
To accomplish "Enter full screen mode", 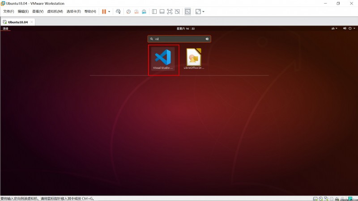I will pos(170,12).
